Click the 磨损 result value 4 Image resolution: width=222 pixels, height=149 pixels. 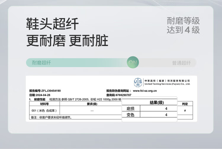pos(166,109)
